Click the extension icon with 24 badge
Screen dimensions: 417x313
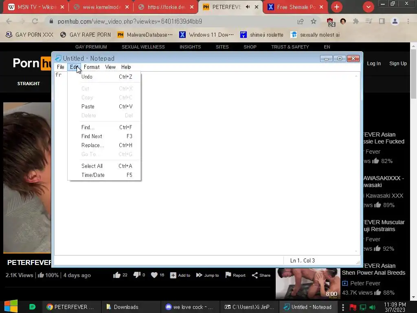click(x=331, y=22)
